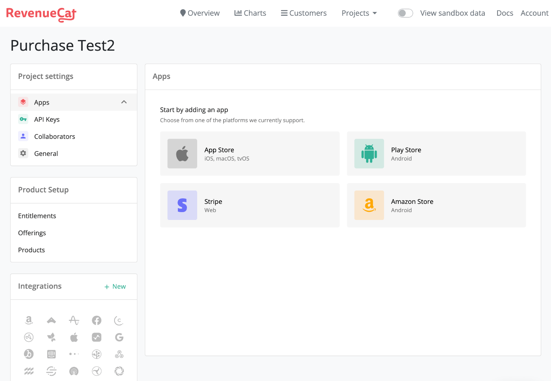Click the Braze integration icon

click(29, 354)
